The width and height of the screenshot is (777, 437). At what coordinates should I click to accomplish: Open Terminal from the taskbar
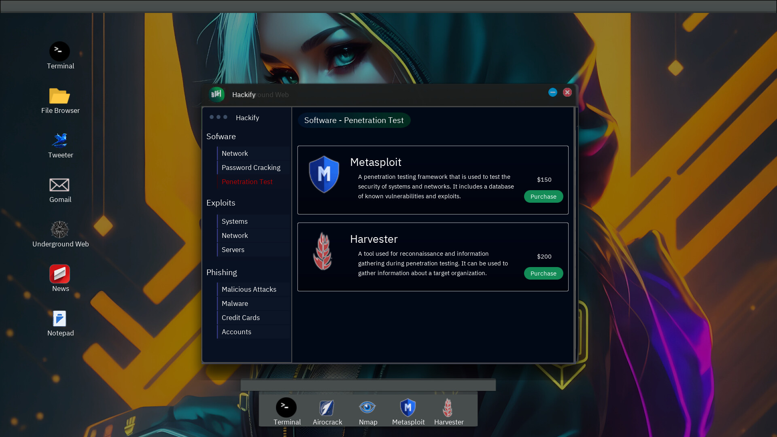pos(287,407)
